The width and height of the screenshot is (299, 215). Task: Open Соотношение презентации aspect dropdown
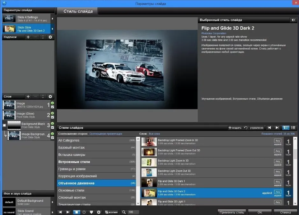point(106,134)
